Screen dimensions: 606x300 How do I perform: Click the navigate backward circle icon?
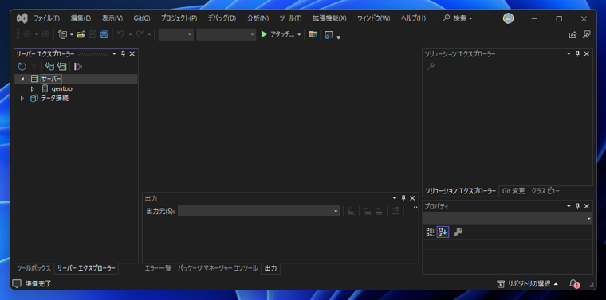pos(27,34)
